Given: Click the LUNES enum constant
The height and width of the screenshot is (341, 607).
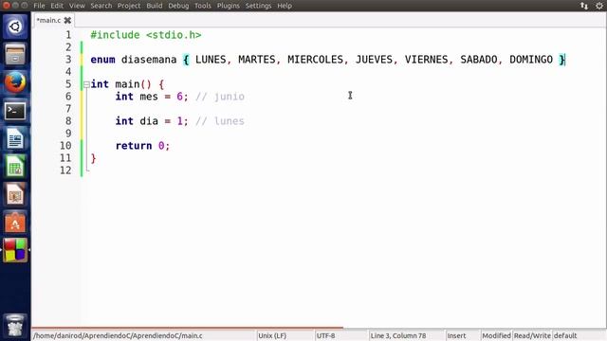Looking at the screenshot, I should 211,60.
